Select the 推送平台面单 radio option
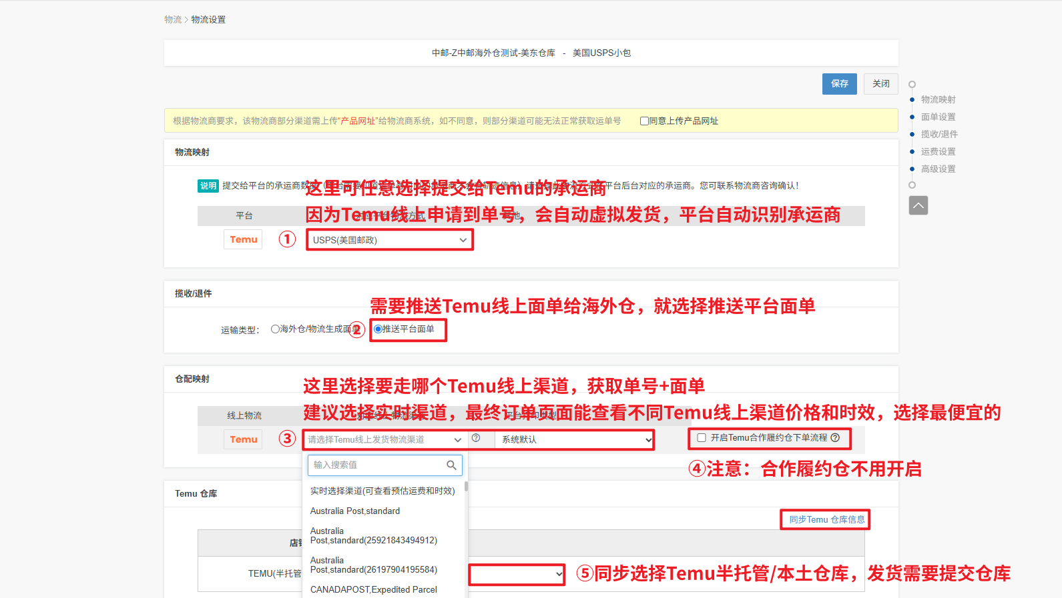 [378, 329]
